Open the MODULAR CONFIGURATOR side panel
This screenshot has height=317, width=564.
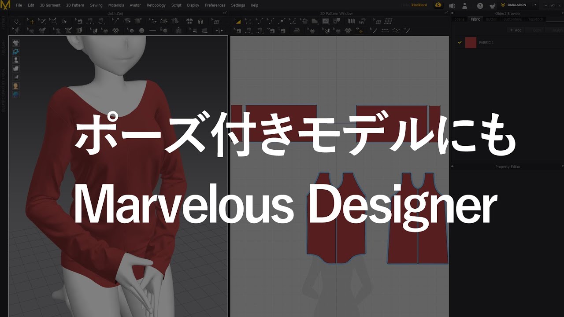pos(3,91)
